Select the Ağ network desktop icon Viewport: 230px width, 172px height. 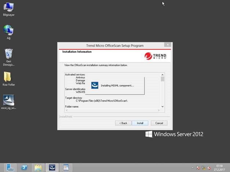9,32
